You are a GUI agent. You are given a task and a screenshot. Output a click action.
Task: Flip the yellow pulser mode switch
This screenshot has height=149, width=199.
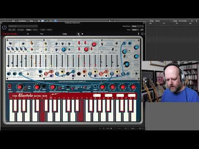pos(46,49)
